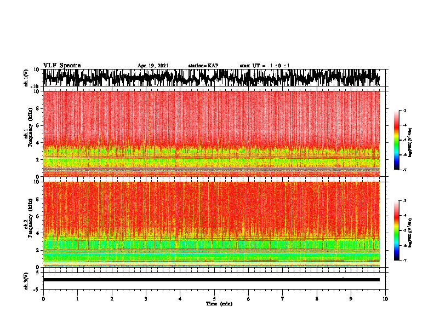Viewport: 434px width, 335px height.
Task: Click the "ch.1 Frequency (kHz)" axis label
Action: click(x=28, y=128)
